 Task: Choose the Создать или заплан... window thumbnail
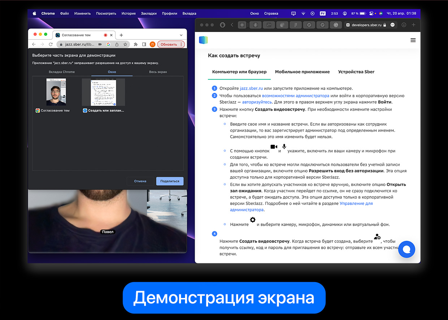click(x=103, y=92)
